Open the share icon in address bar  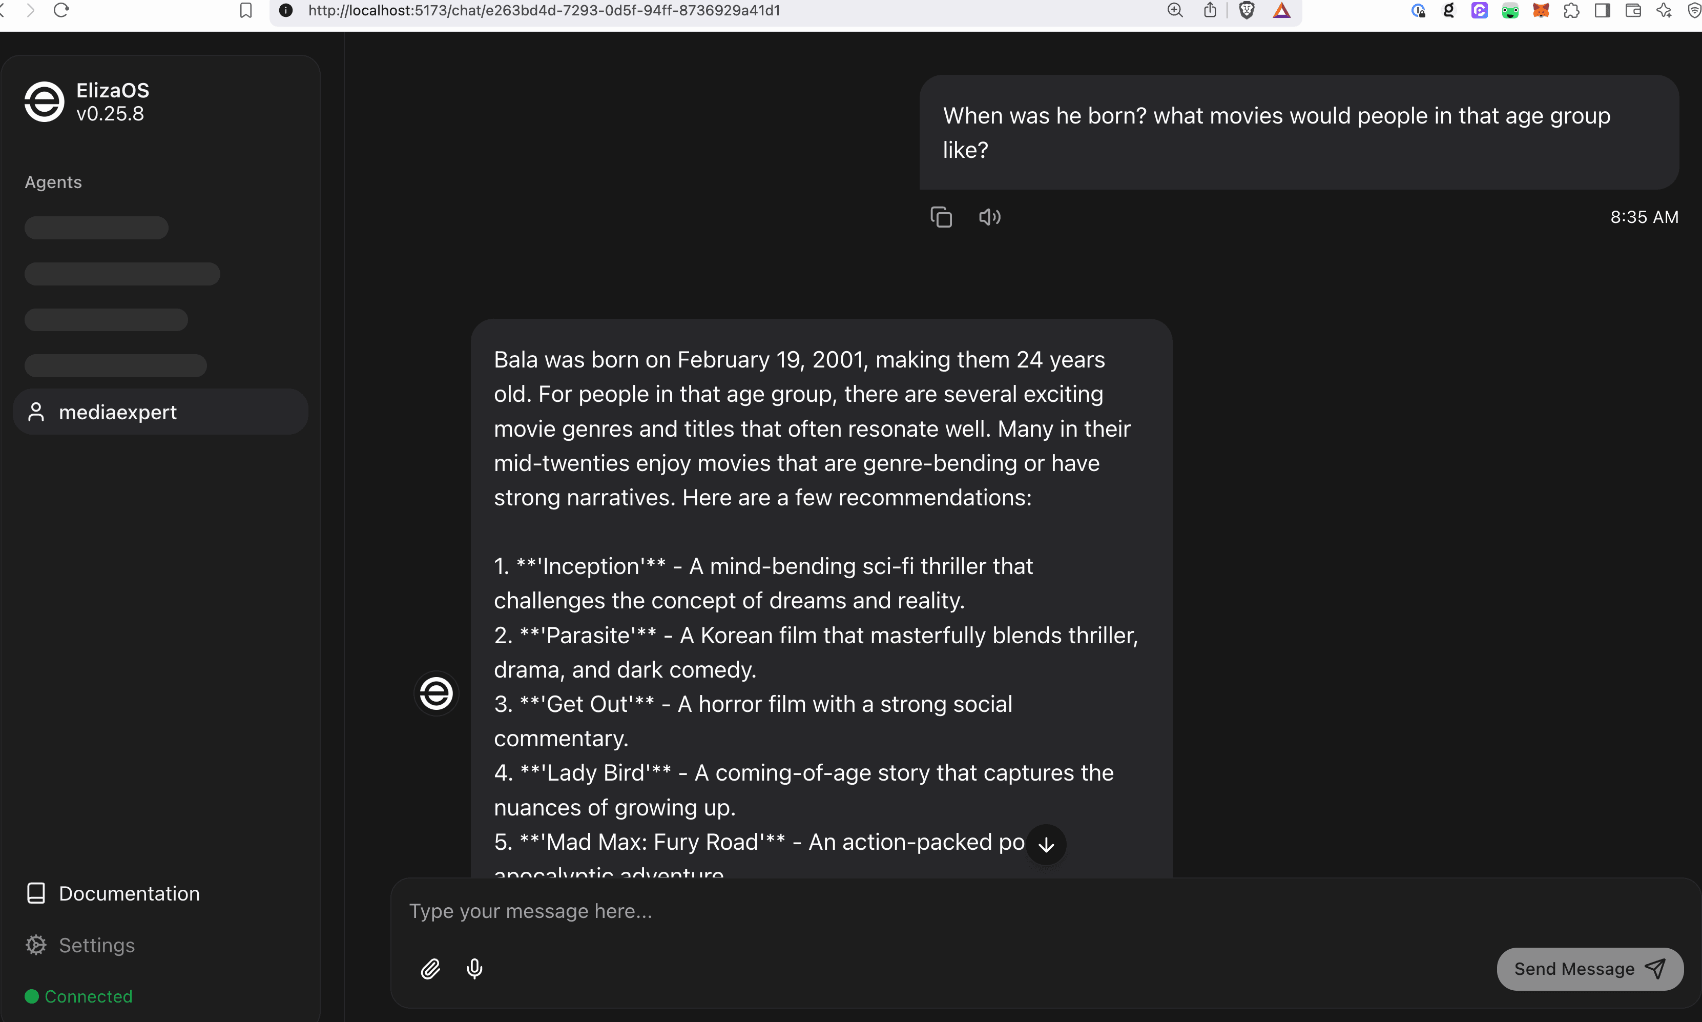[1210, 10]
